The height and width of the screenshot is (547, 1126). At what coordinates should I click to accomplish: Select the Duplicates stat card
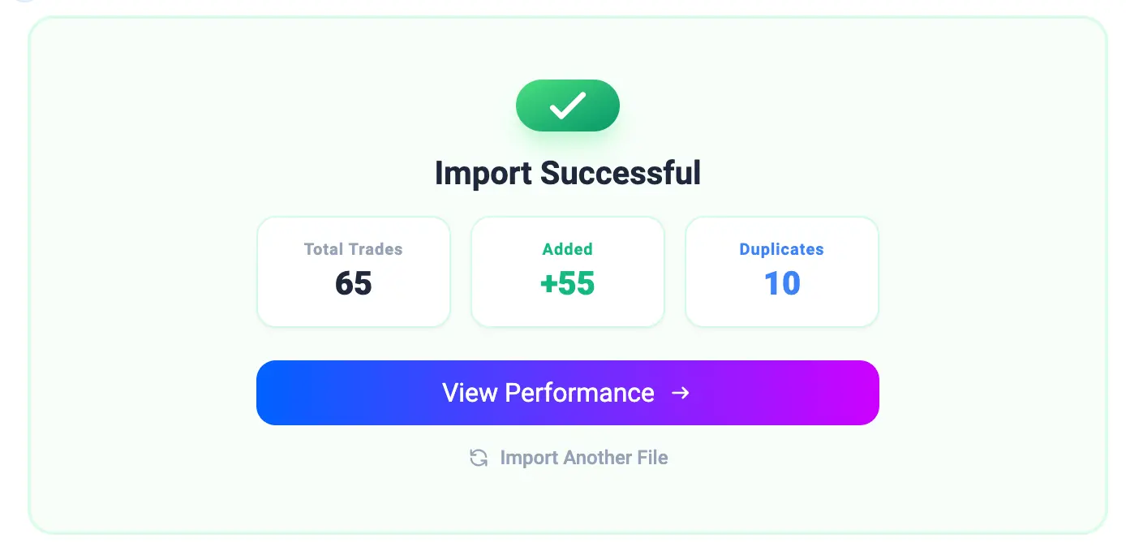coord(781,271)
